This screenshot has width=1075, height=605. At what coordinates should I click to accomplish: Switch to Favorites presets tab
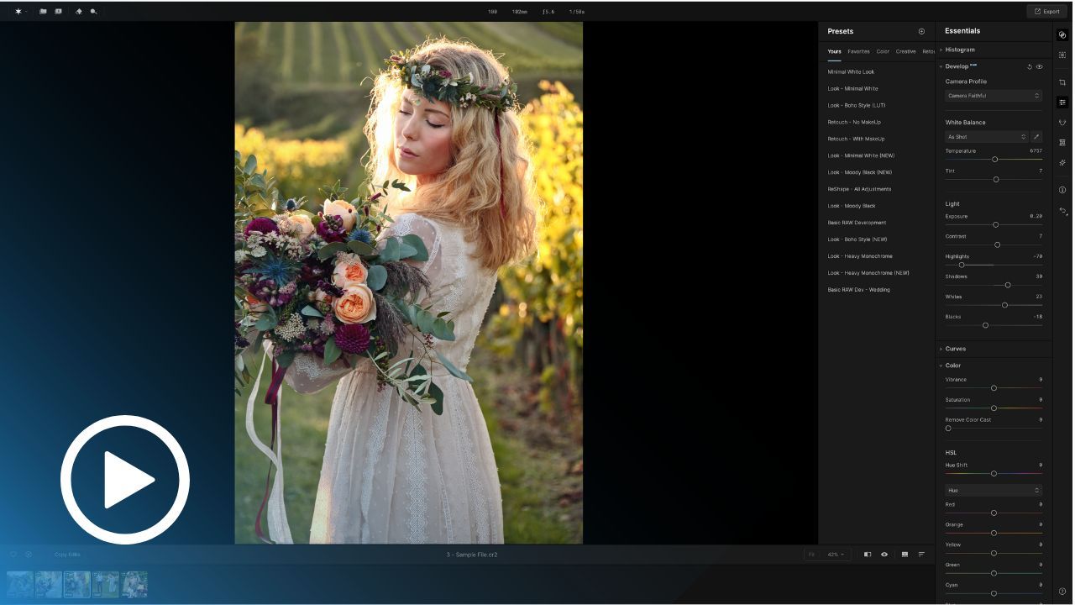click(858, 51)
